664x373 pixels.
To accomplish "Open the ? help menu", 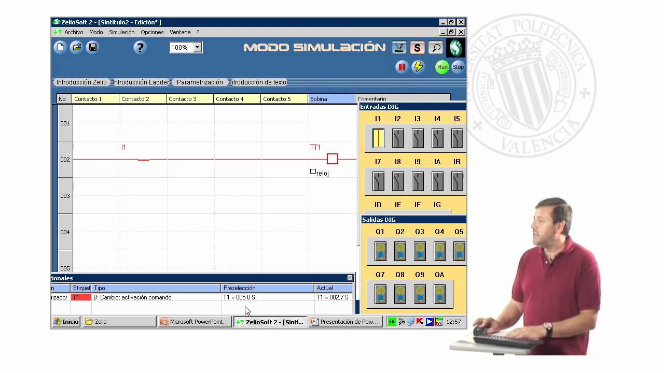I will click(x=198, y=32).
